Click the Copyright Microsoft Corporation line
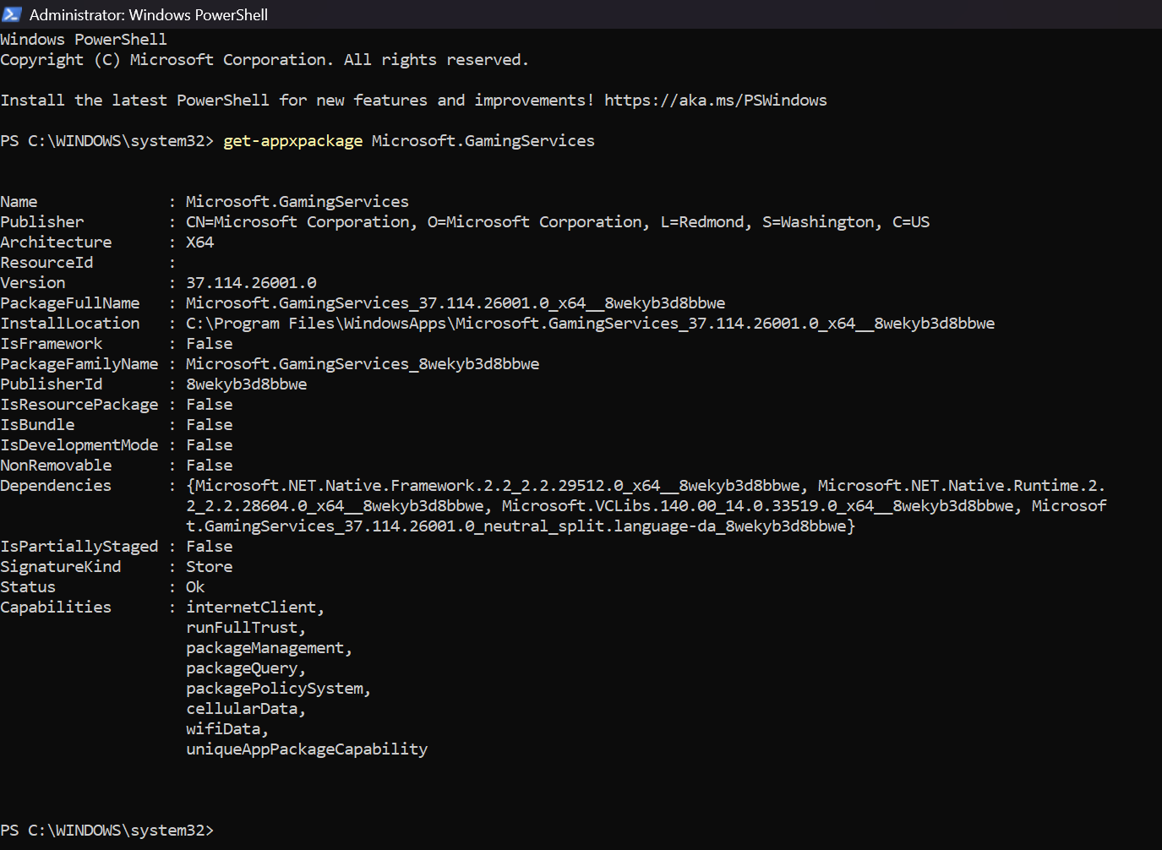Screen dimensions: 1162x850 pos(265,60)
